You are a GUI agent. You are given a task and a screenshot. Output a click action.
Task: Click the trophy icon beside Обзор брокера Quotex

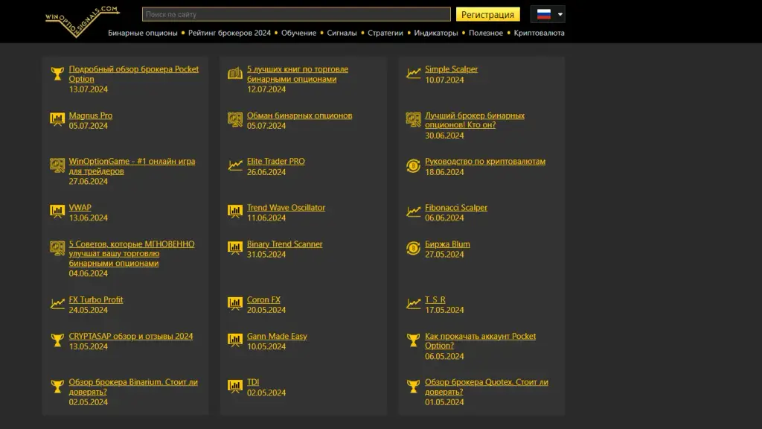[x=414, y=387]
